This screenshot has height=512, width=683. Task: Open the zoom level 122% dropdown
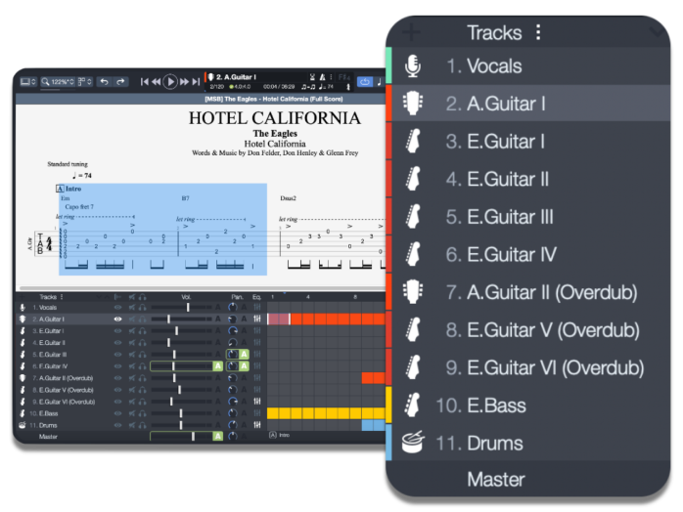pyautogui.click(x=58, y=82)
